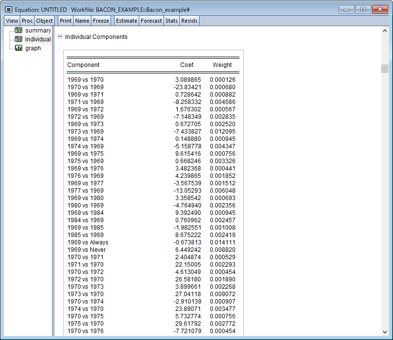
Task: Select the '1970 vs 1971' row label
Action: (x=85, y=257)
